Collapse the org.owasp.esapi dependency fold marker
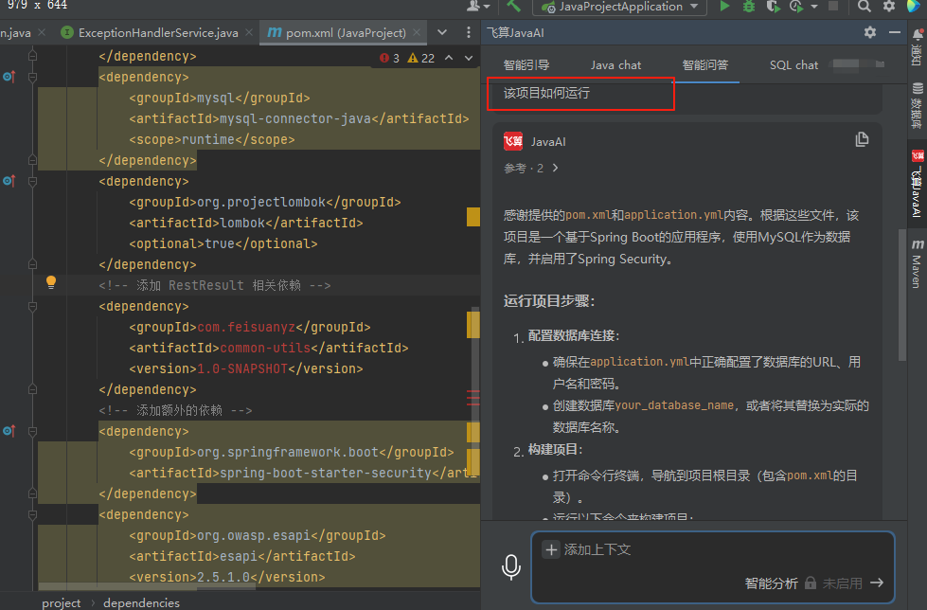This screenshot has width=927, height=610. point(32,514)
